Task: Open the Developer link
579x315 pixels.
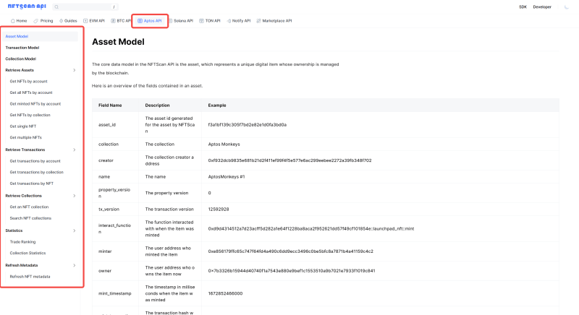Action: 541,7
